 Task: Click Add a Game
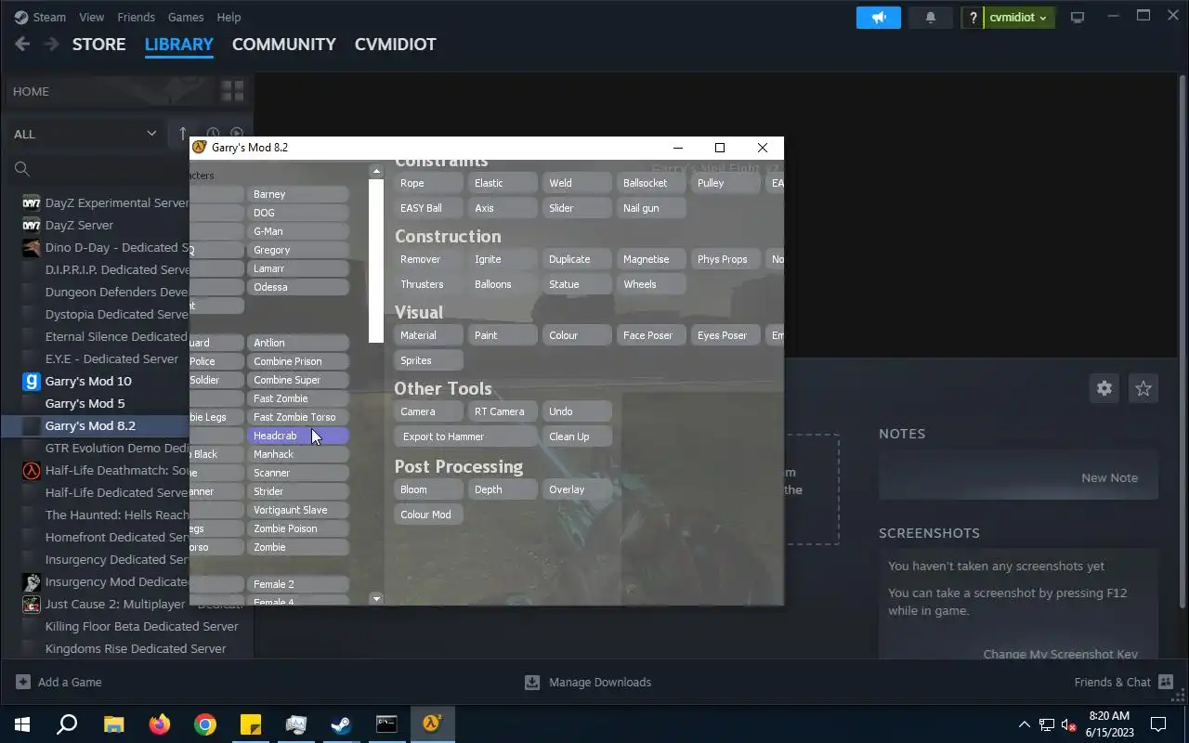coord(59,682)
